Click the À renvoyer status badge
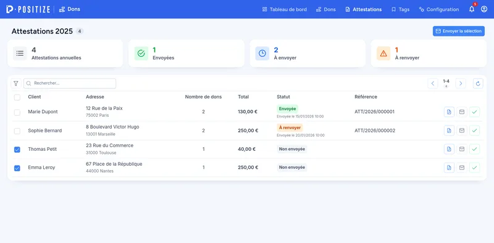The height and width of the screenshot is (243, 494). coord(290,128)
